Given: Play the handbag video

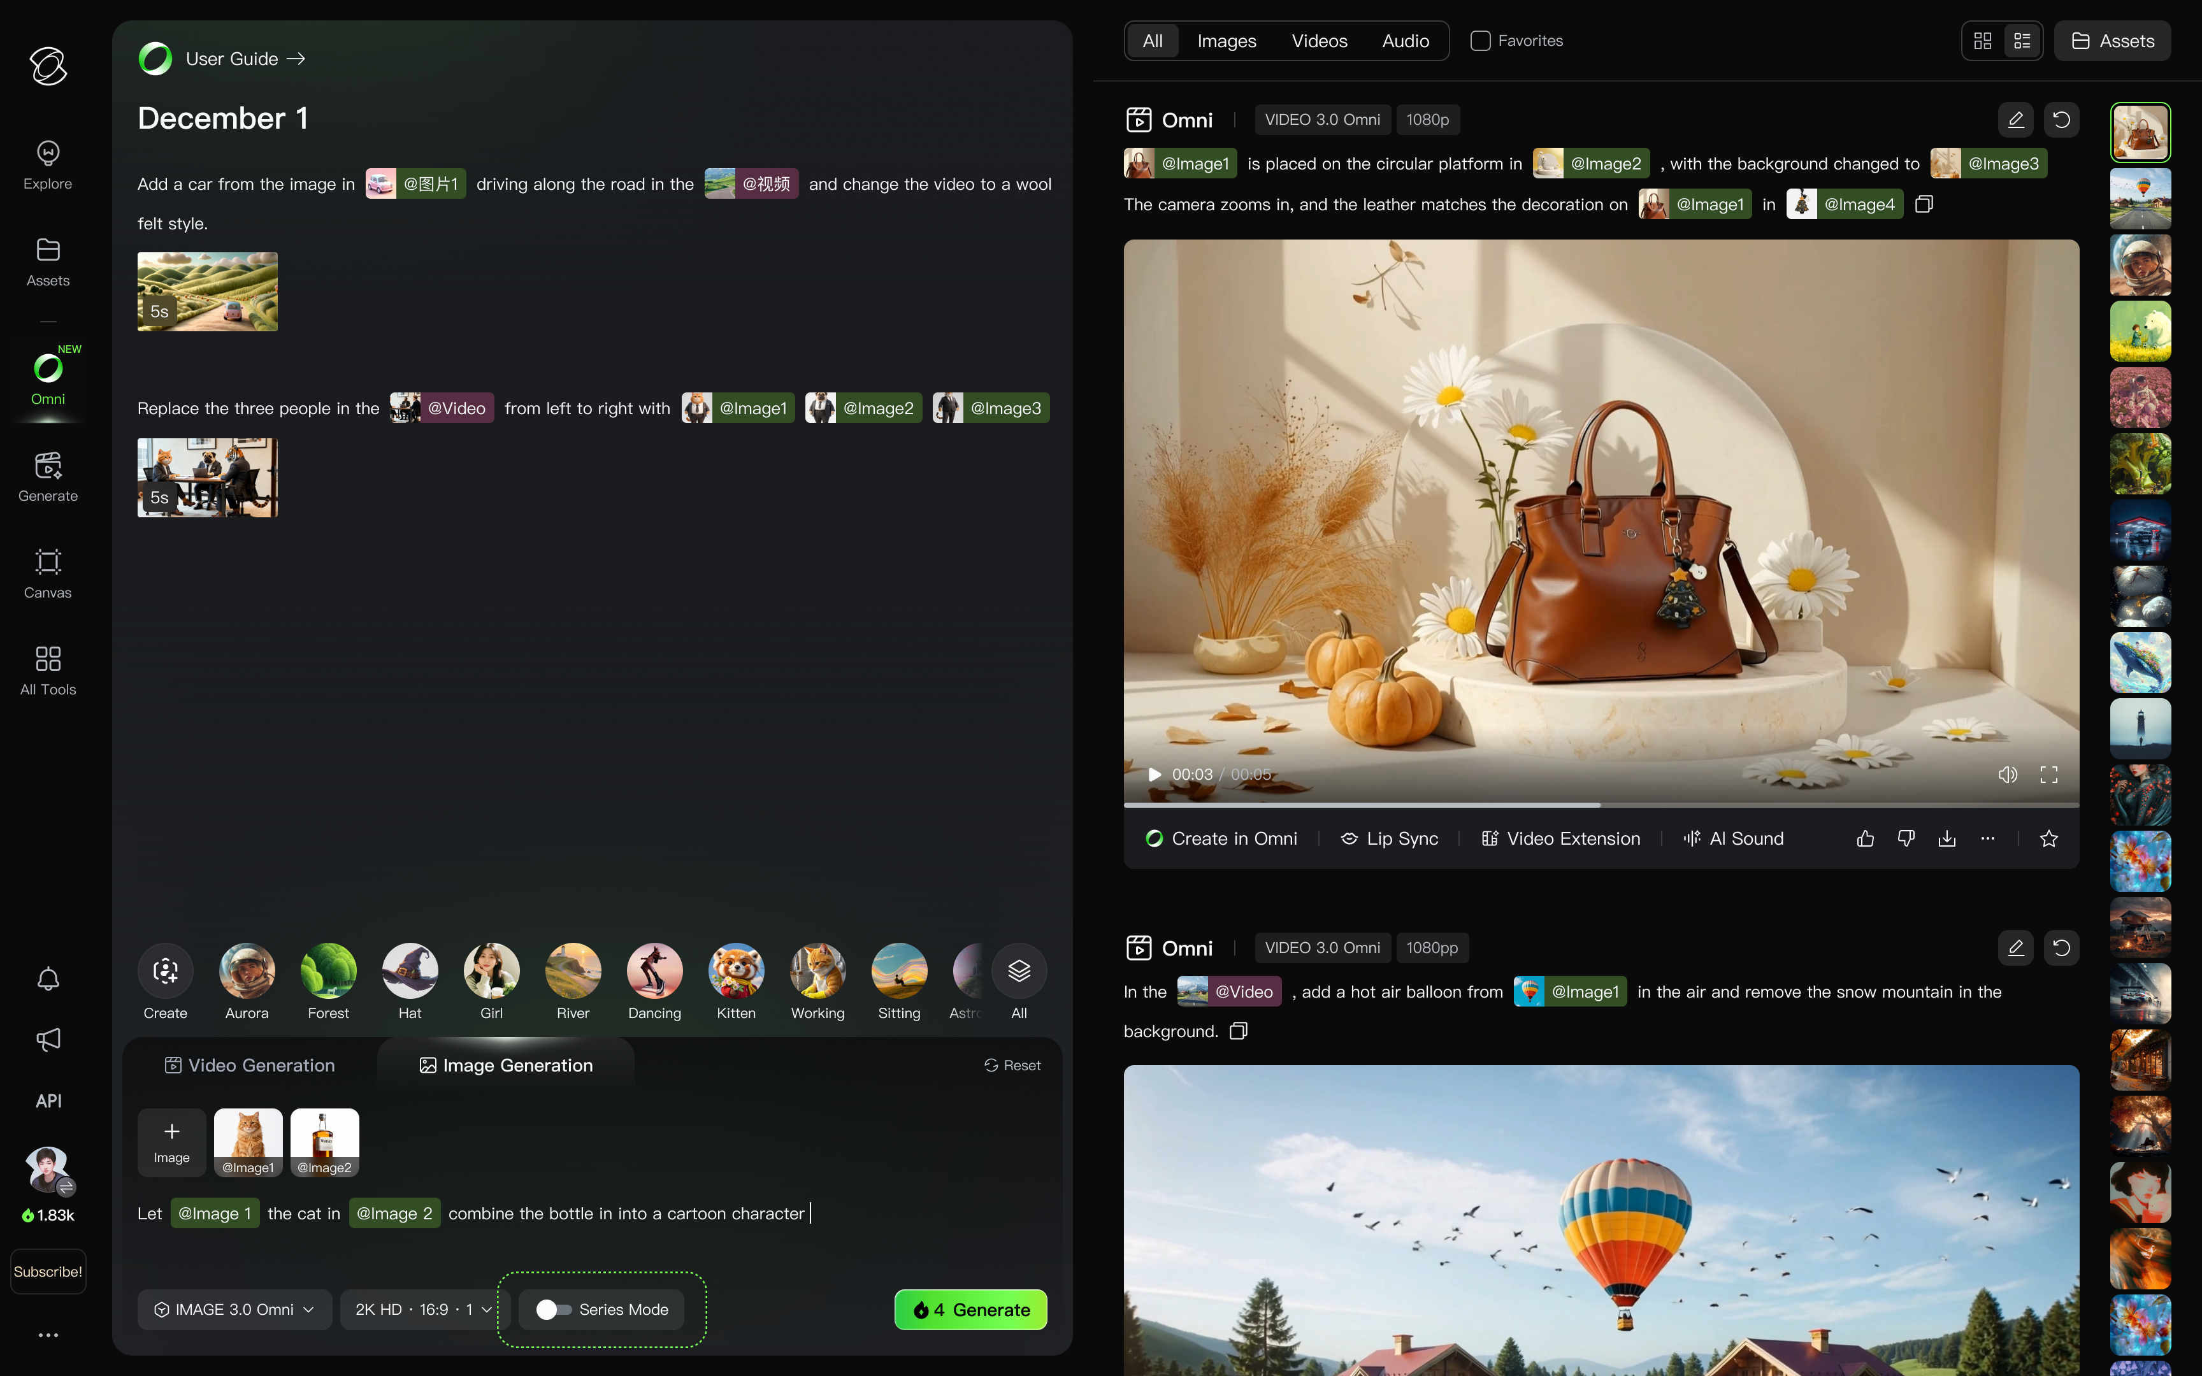Looking at the screenshot, I should click(1155, 775).
